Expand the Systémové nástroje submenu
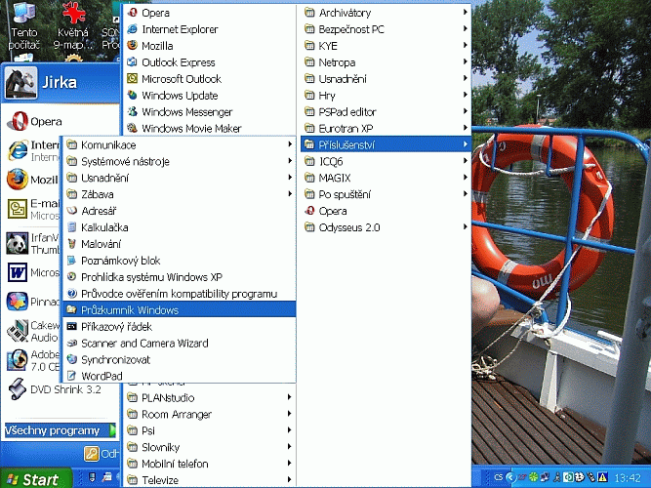 [179, 161]
